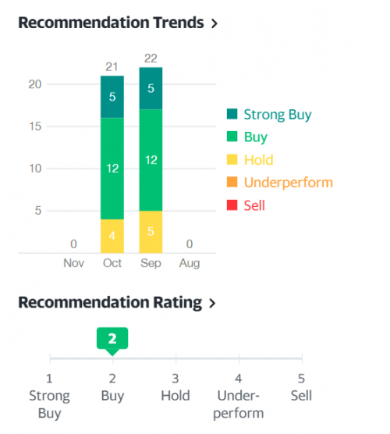This screenshot has width=390, height=434.
Task: Toggle the Sell legend label
Action: [254, 205]
